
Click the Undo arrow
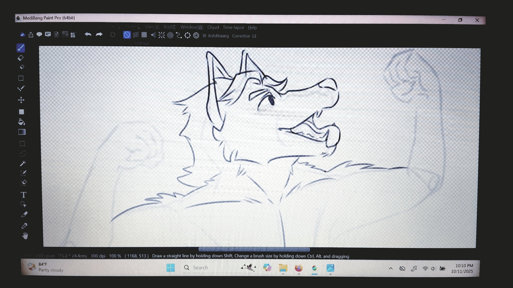tap(88, 34)
